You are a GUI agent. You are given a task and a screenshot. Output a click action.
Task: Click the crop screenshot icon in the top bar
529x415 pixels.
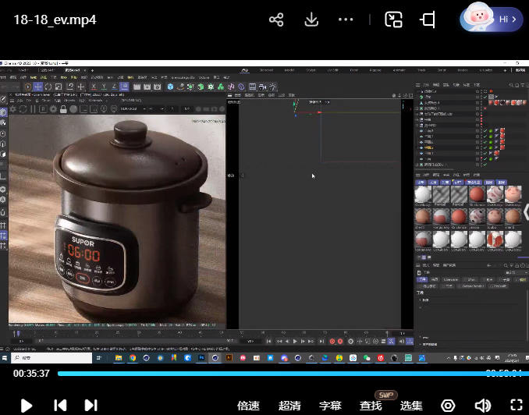click(428, 20)
